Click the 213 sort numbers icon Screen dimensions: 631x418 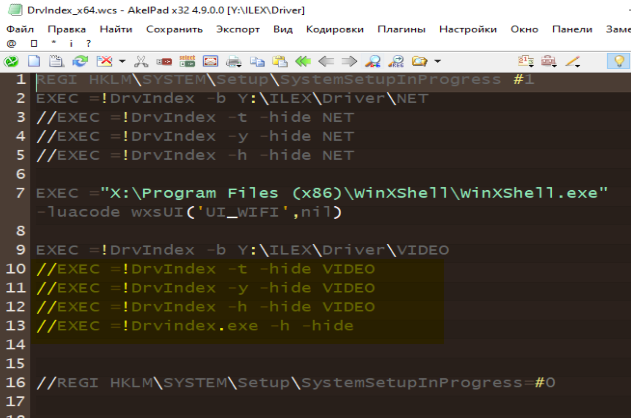click(526, 61)
